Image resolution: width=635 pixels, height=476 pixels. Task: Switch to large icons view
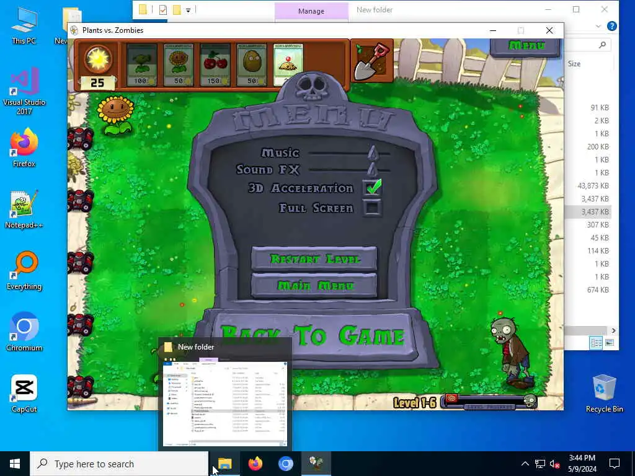coord(610,343)
